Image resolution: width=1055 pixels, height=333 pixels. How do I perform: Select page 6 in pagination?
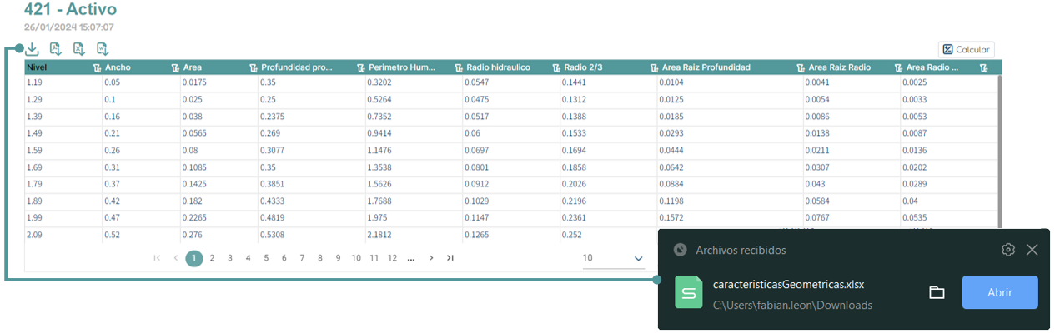284,258
